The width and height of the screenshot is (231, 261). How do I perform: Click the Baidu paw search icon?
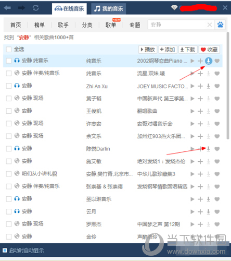tap(221, 25)
